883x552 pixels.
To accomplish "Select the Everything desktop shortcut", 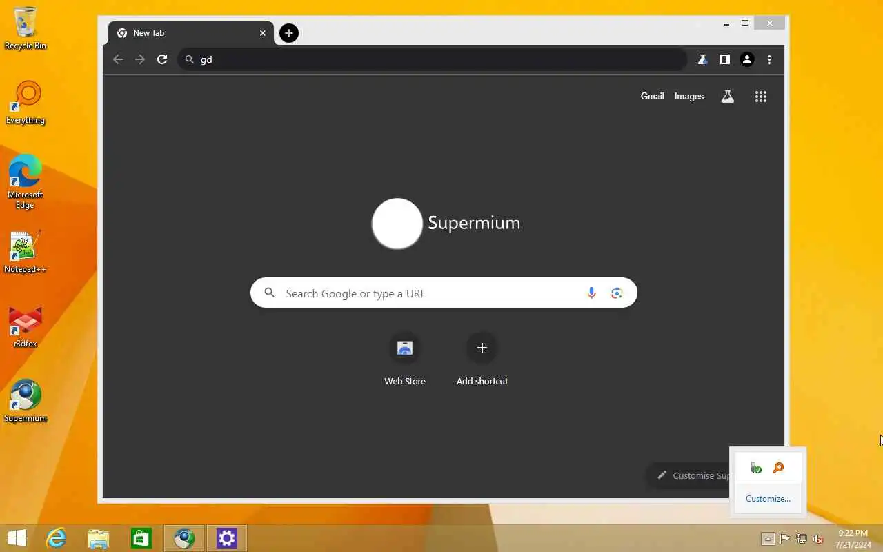I will tap(26, 103).
